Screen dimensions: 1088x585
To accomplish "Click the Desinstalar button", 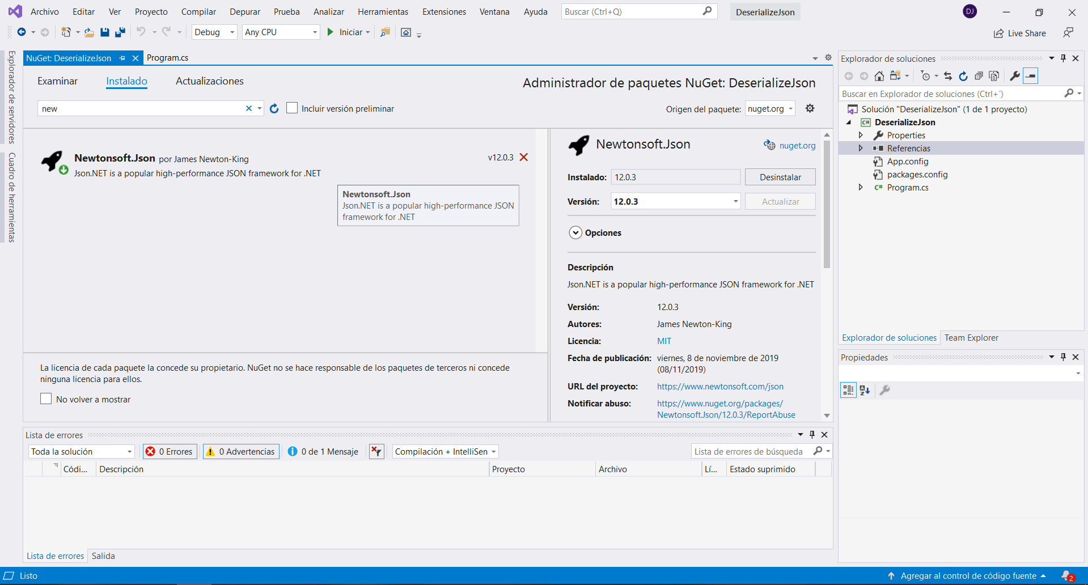I will pyautogui.click(x=780, y=177).
